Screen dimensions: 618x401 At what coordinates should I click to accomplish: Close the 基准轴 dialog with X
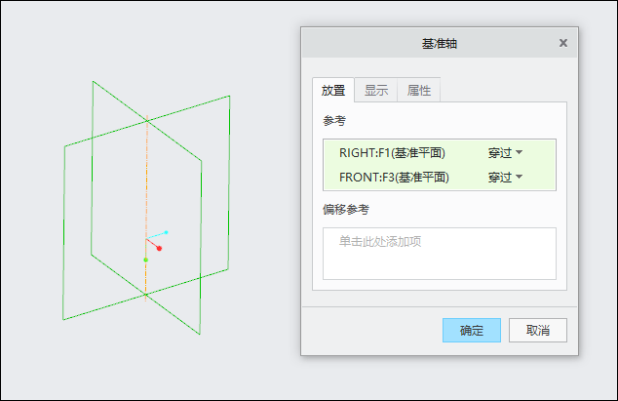click(563, 43)
